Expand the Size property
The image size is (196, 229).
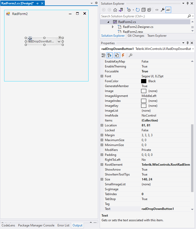pyautogui.click(x=102, y=179)
